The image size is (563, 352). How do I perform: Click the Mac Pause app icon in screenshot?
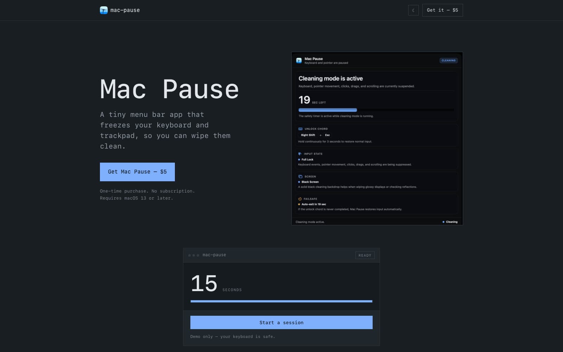(x=299, y=61)
